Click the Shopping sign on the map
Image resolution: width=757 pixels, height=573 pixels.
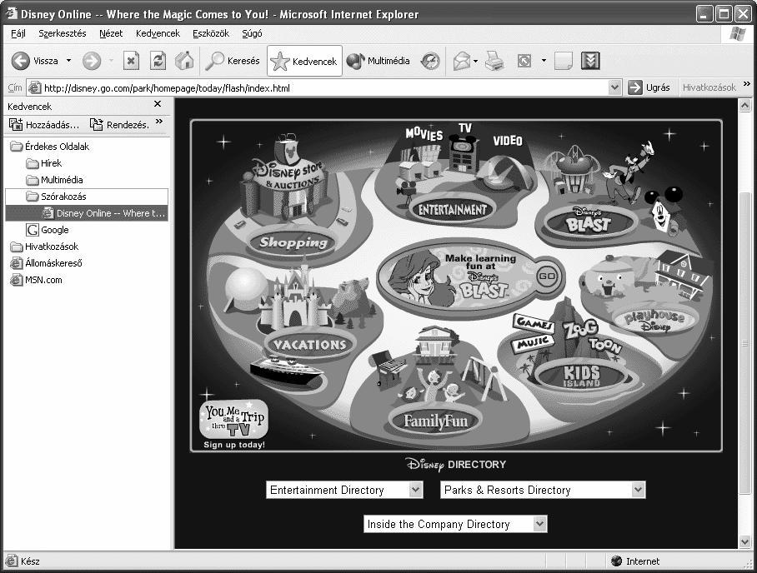[293, 242]
